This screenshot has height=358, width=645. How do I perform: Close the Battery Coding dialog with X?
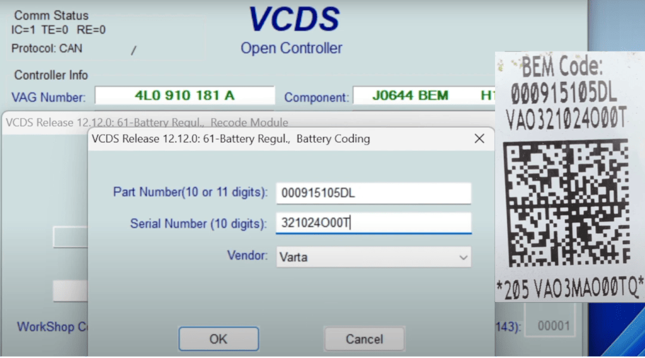(x=479, y=139)
